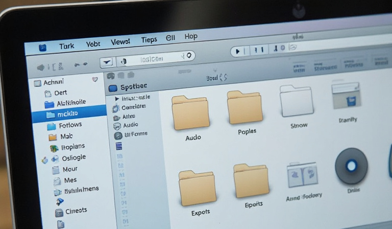The width and height of the screenshot is (392, 229).
Task: Open the Hop menu
Action: click(x=191, y=36)
